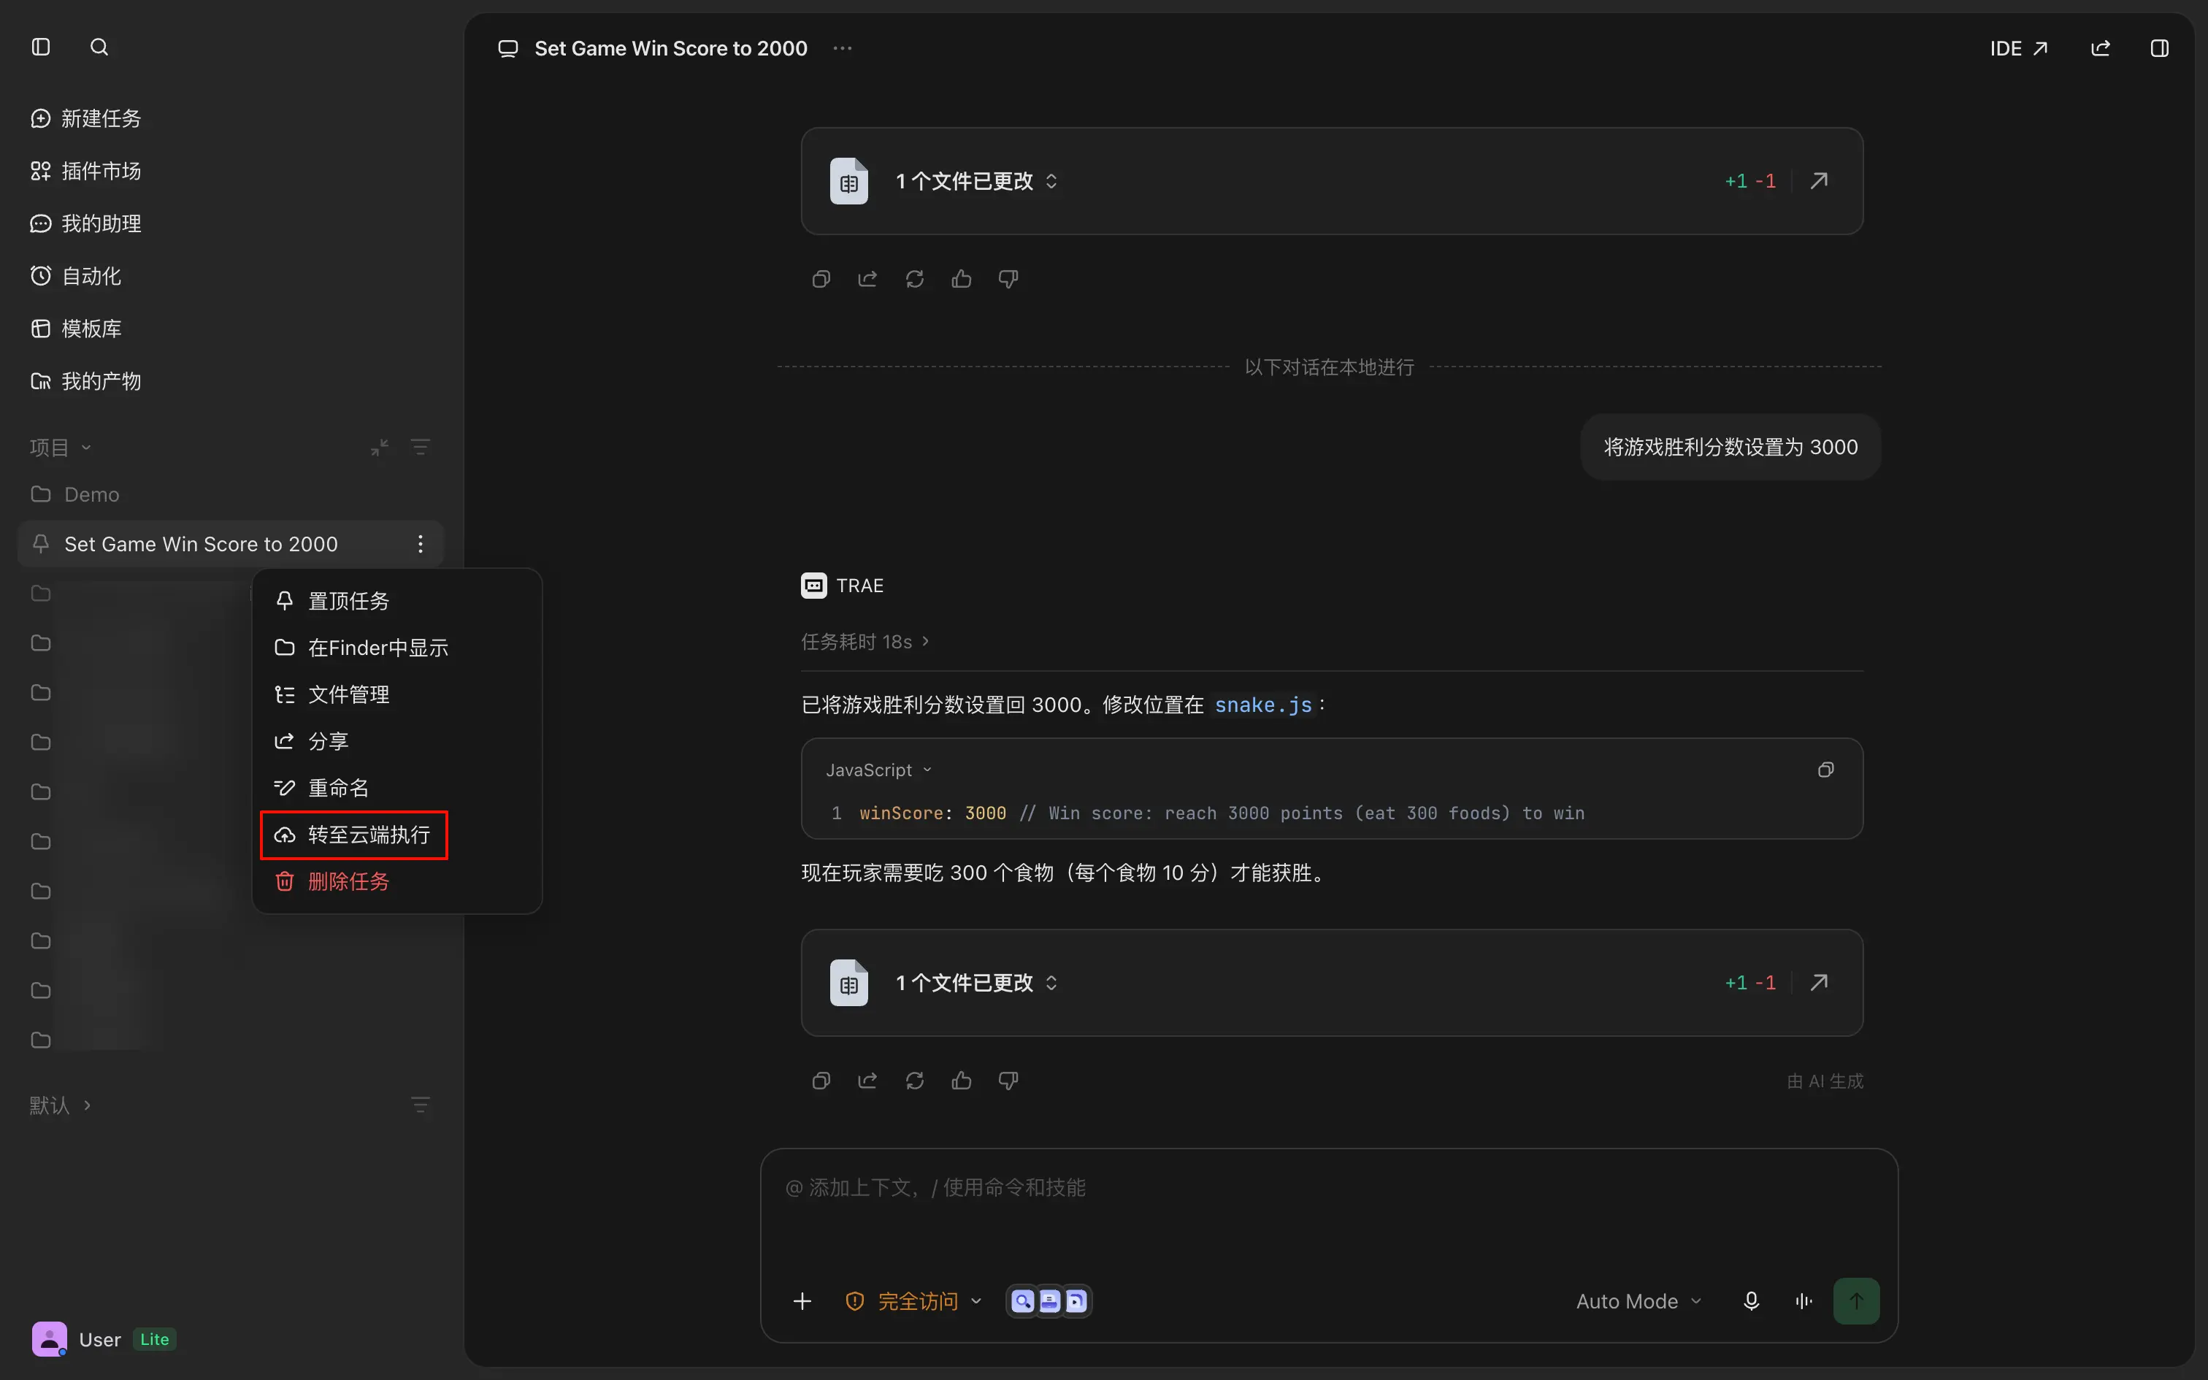Click the plus icon to add attachment
Screen dimensions: 2208x1380
(802, 1300)
